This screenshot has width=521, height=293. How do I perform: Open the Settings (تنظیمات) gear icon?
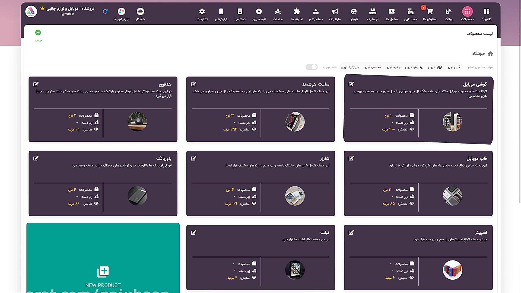tap(202, 12)
